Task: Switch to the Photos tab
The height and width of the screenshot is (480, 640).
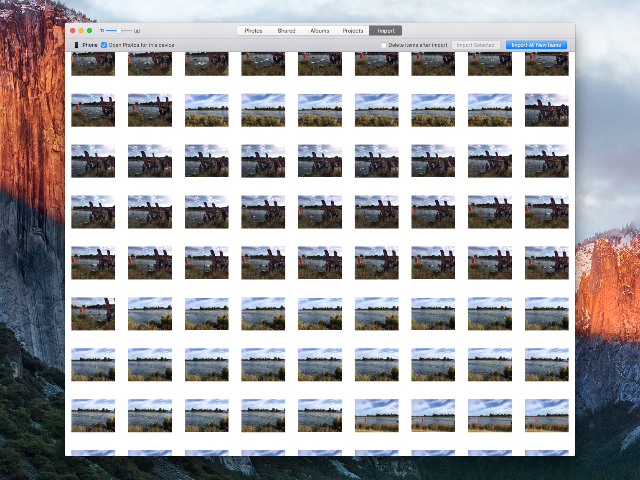Action: tap(254, 31)
